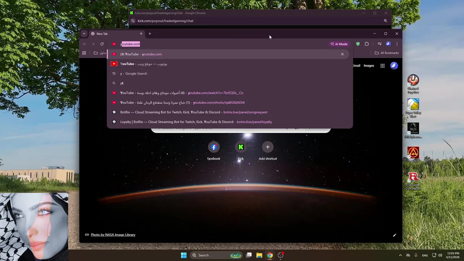Select the 'yt' search suggestion
The width and height of the screenshot is (464, 261).
click(x=230, y=83)
